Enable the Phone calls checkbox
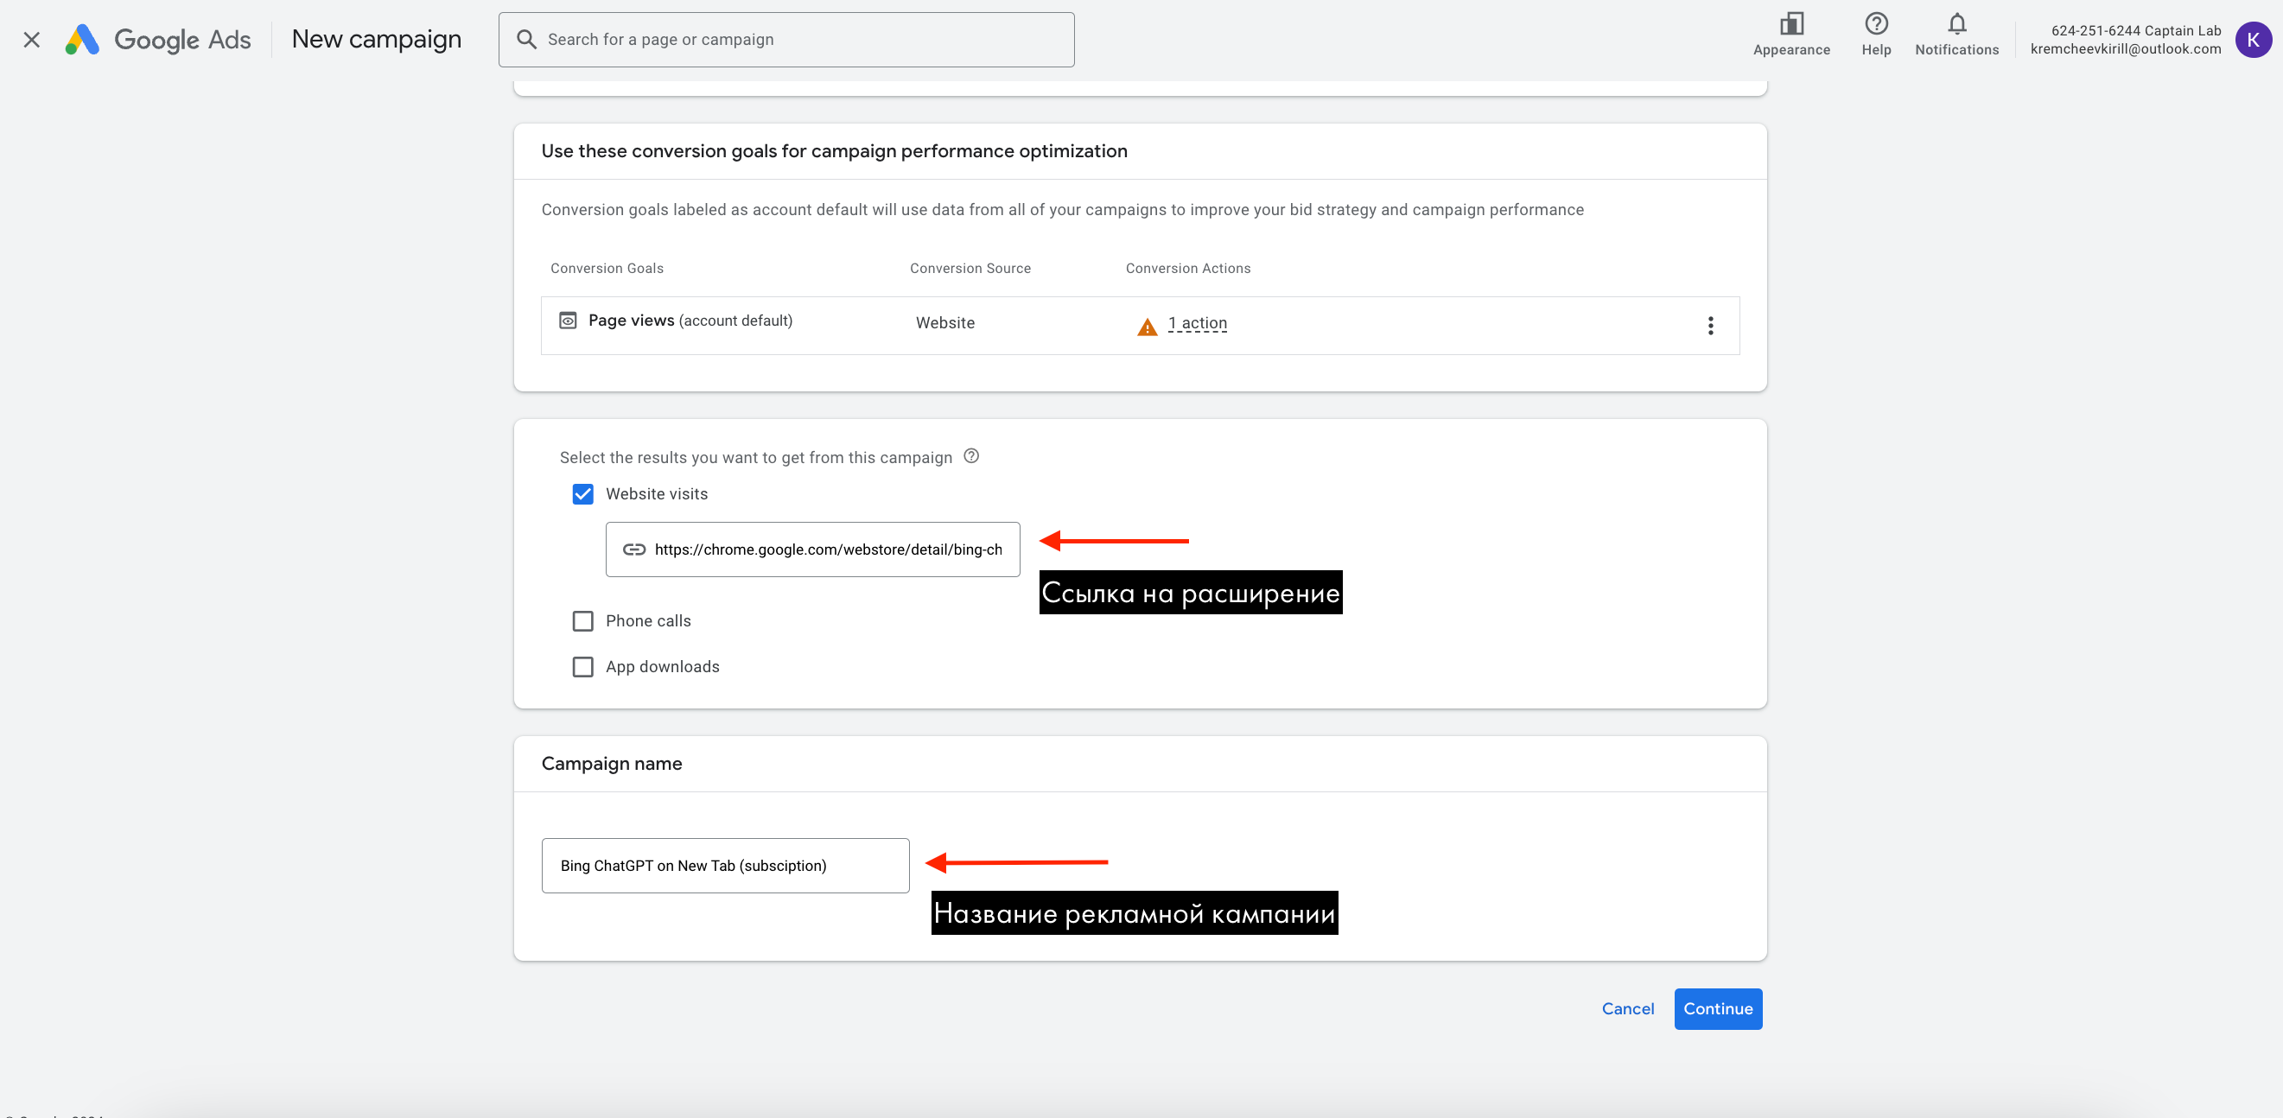 coord(582,621)
